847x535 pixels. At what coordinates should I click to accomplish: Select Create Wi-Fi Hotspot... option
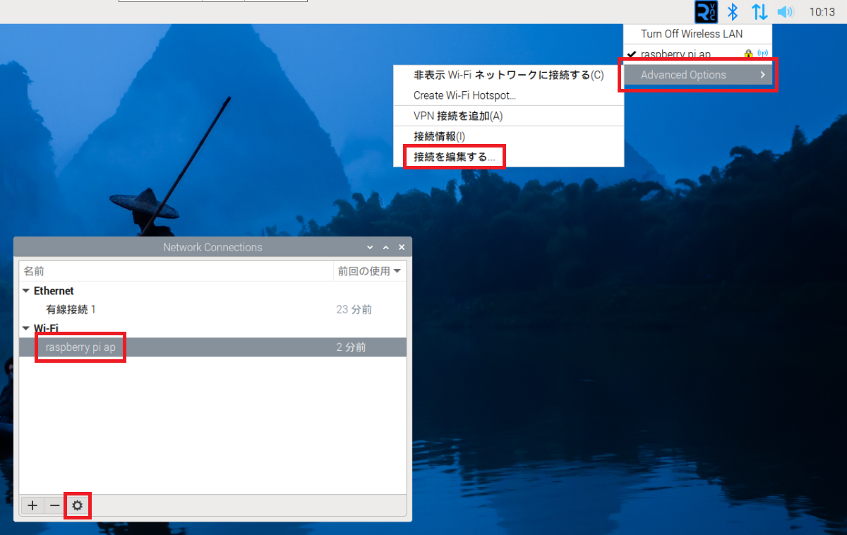[x=464, y=95]
